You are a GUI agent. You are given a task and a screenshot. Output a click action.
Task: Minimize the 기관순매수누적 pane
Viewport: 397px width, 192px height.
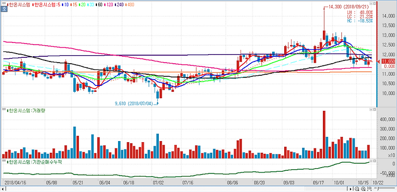pyautogui.click(x=371, y=161)
